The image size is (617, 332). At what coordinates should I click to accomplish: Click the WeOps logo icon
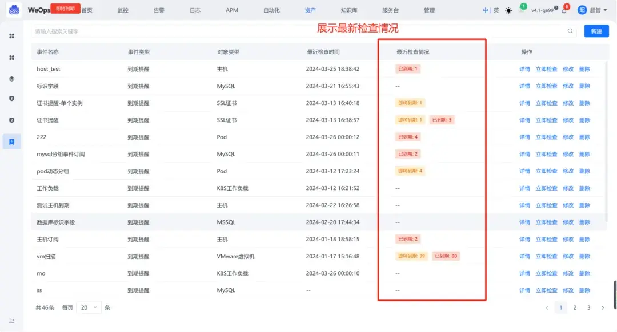pyautogui.click(x=14, y=9)
